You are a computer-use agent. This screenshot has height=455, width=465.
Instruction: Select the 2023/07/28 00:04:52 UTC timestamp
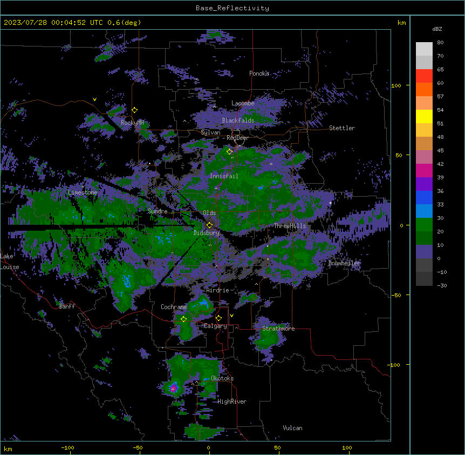53,23
